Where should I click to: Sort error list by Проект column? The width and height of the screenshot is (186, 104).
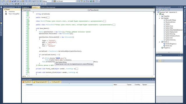pos(148,85)
